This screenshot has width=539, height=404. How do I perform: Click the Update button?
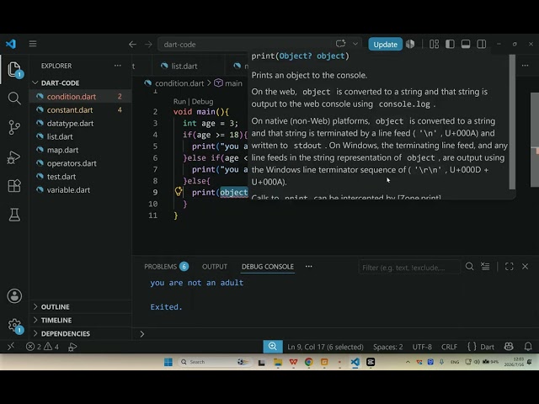(x=386, y=45)
